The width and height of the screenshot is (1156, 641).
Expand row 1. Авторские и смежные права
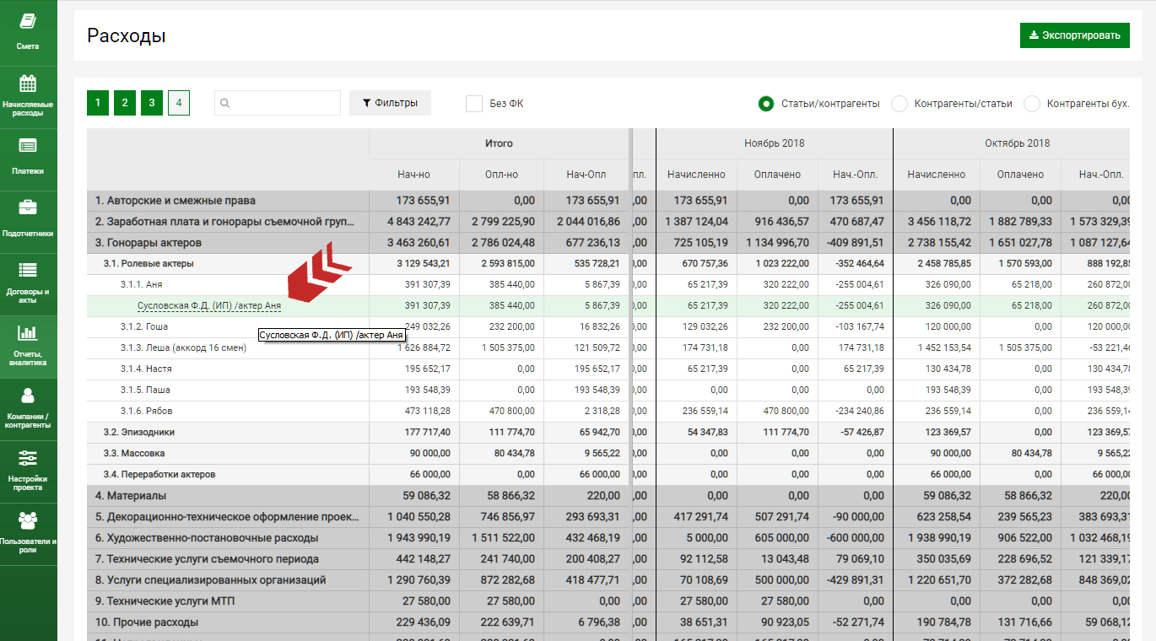228,201
